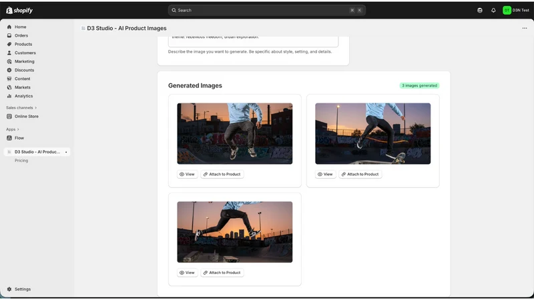Focus the top Search field
Screen dimensions: 534x300
[x=266, y=10]
